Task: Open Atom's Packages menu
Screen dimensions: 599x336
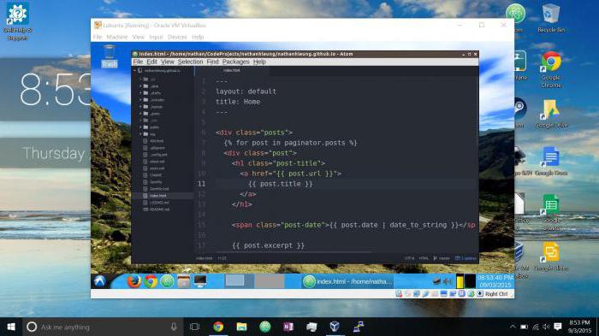Action: point(235,62)
